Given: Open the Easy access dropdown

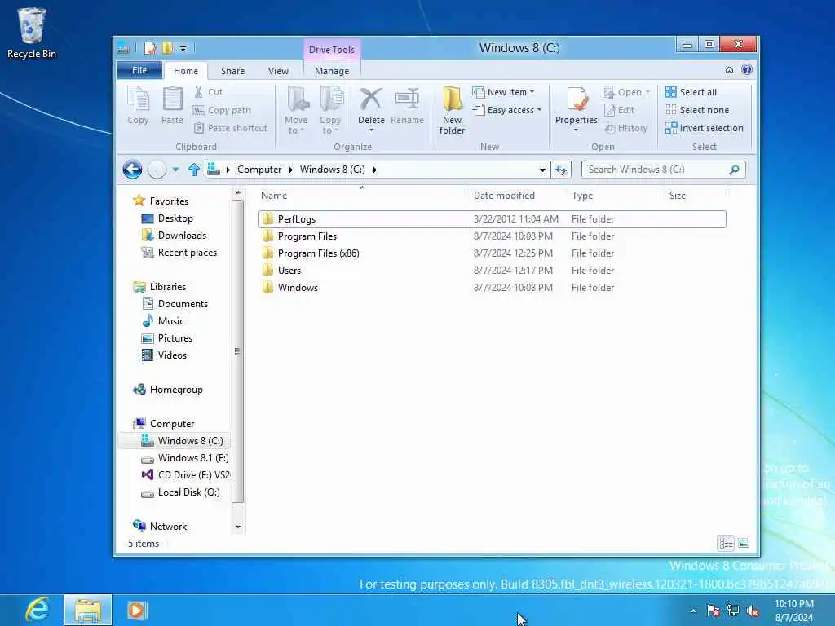Looking at the screenshot, I should (x=507, y=110).
